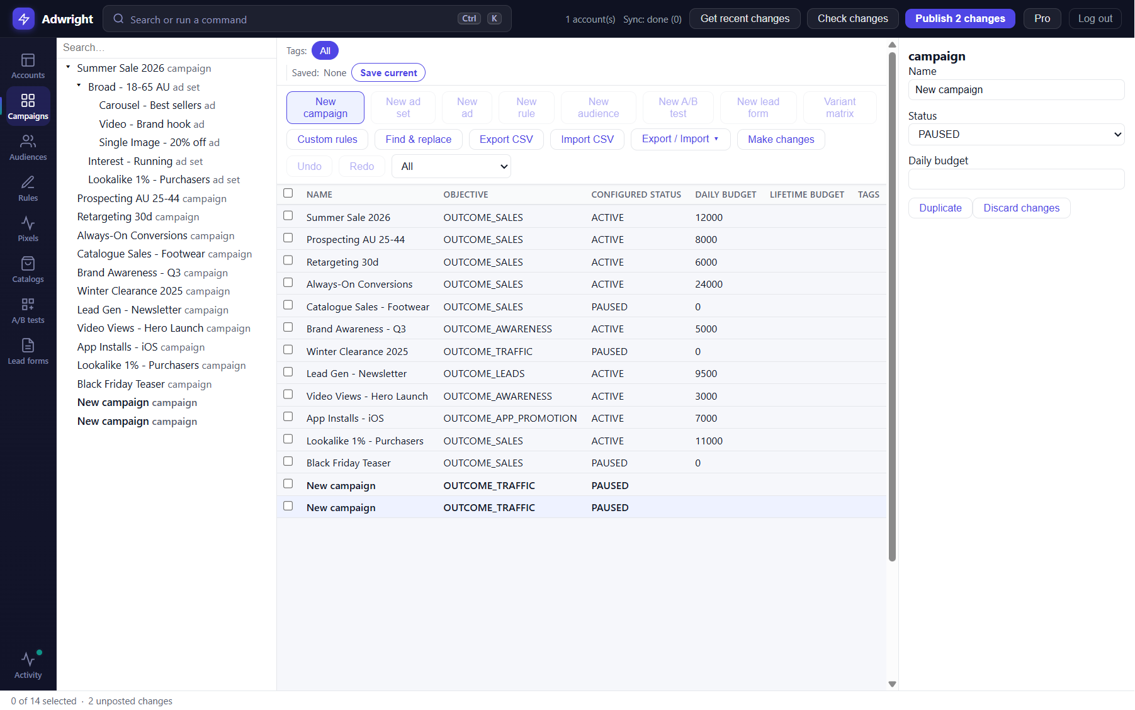Click the Pro plan button
This screenshot has height=710, width=1135.
(1042, 19)
